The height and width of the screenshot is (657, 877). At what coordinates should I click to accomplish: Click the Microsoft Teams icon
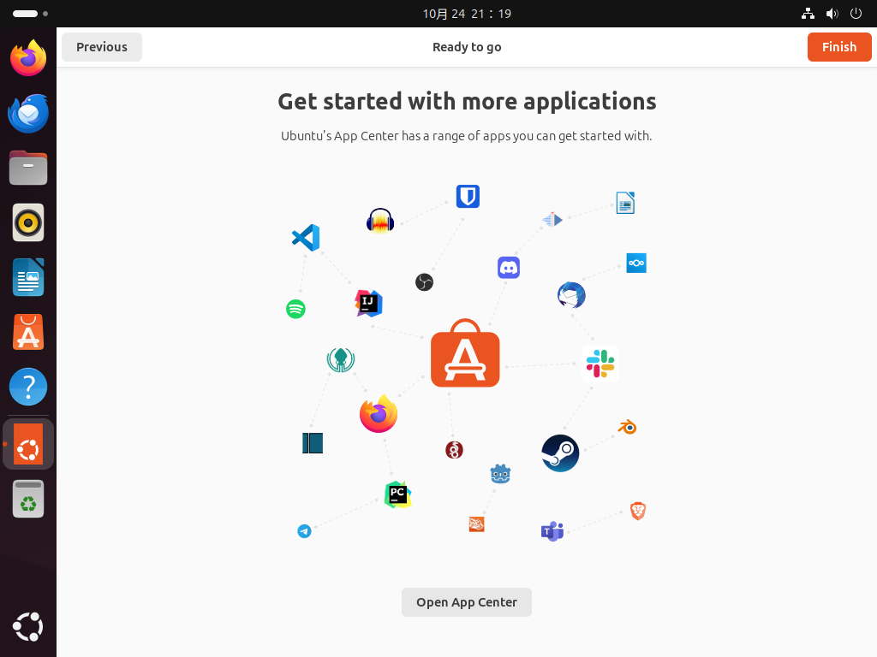(552, 531)
